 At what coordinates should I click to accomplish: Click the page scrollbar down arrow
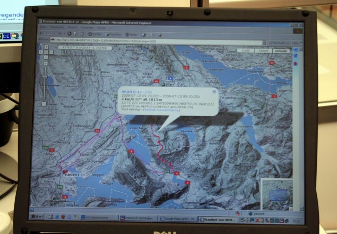301,209
